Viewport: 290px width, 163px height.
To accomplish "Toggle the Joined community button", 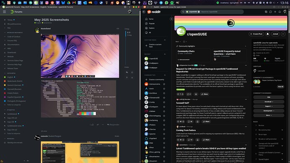I will click(x=275, y=34).
